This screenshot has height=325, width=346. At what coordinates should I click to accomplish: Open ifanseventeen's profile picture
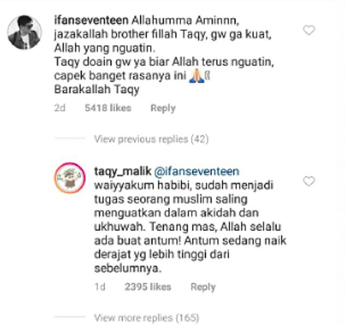pyautogui.click(x=24, y=32)
